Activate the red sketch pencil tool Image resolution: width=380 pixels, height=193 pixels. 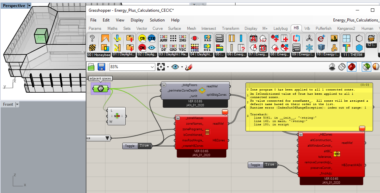189,67
